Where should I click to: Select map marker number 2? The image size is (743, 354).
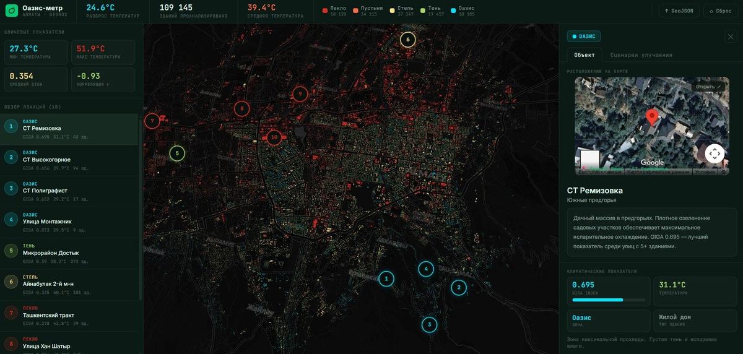(458, 287)
